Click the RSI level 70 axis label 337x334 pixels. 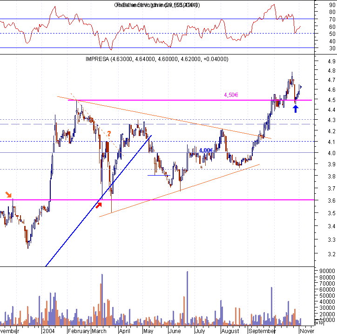point(332,20)
